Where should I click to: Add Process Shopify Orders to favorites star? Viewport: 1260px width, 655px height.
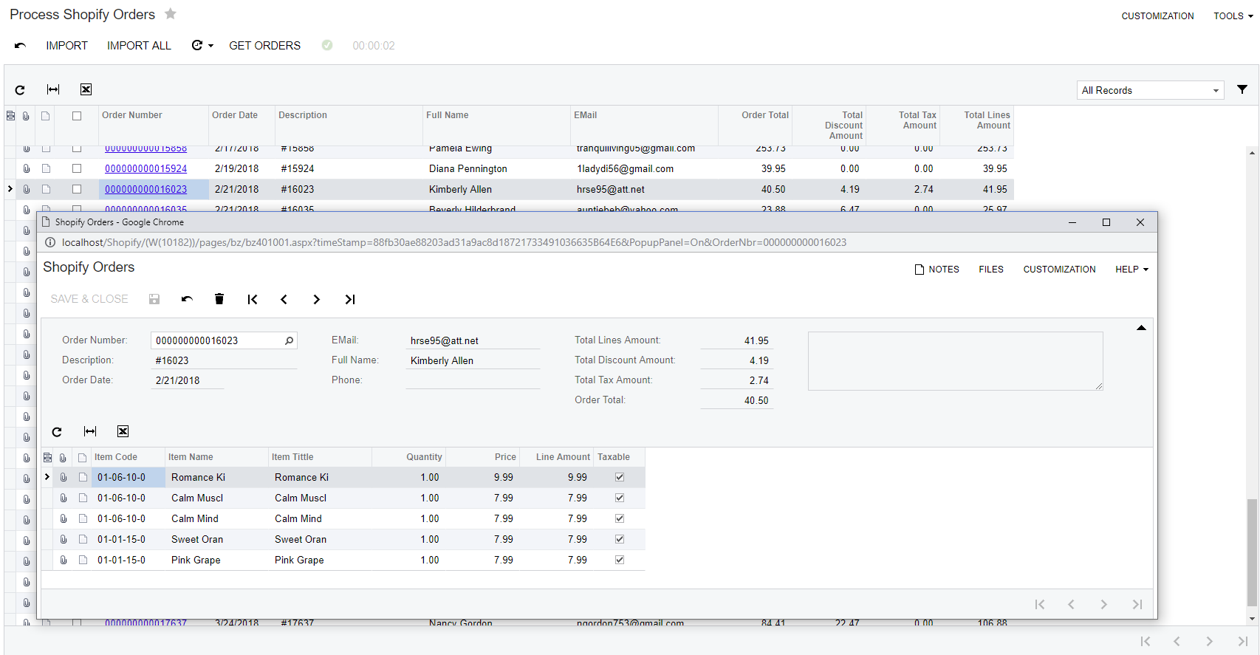[171, 14]
